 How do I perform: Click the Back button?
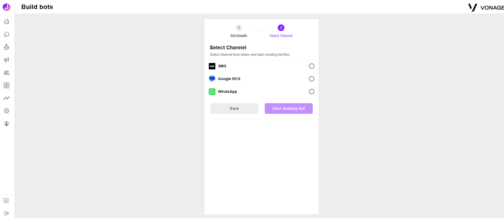point(234,108)
